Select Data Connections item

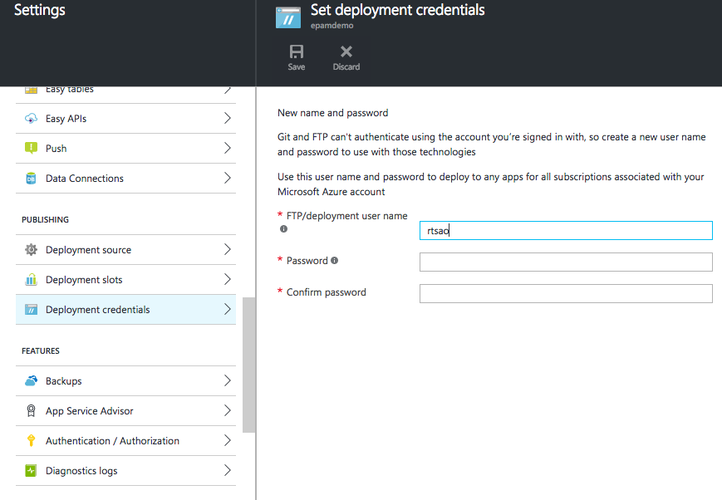(125, 179)
